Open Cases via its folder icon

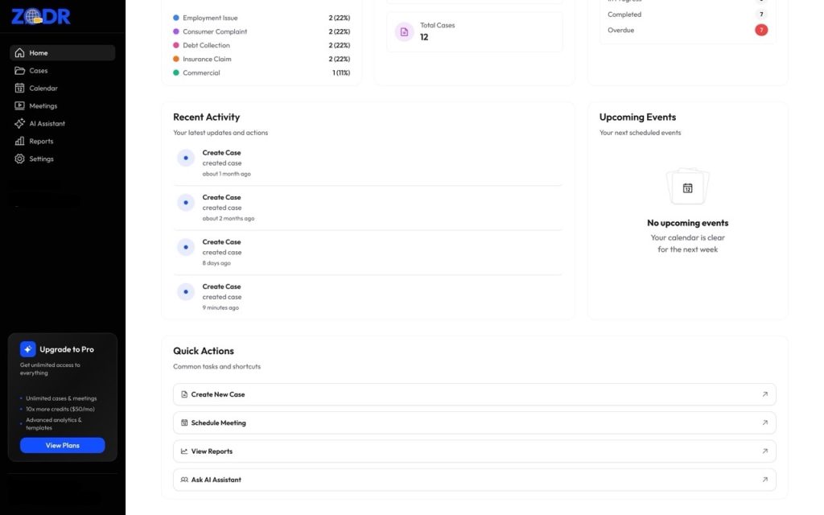click(20, 71)
